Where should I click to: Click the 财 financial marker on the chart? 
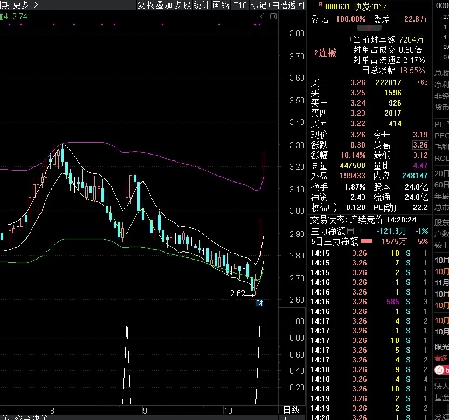[259, 303]
